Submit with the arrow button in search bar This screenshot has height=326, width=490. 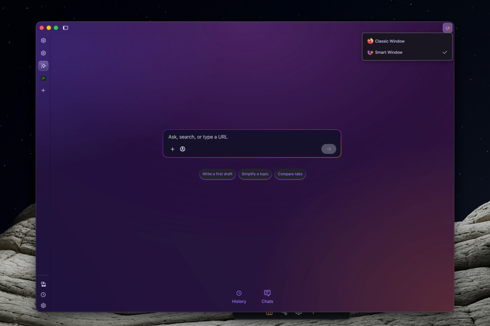click(x=329, y=149)
